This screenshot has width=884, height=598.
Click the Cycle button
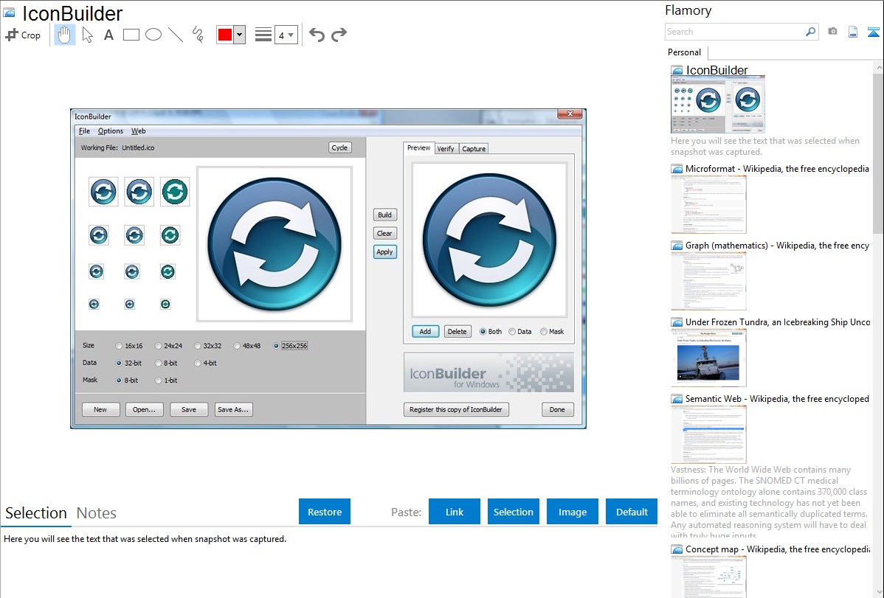pos(340,147)
